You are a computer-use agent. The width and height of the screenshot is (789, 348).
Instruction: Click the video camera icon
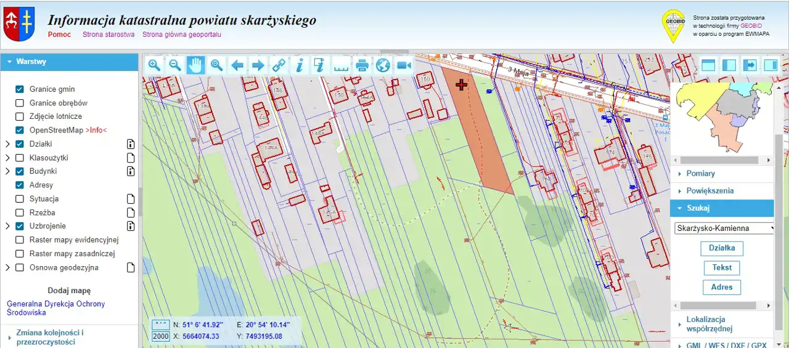[x=404, y=65]
